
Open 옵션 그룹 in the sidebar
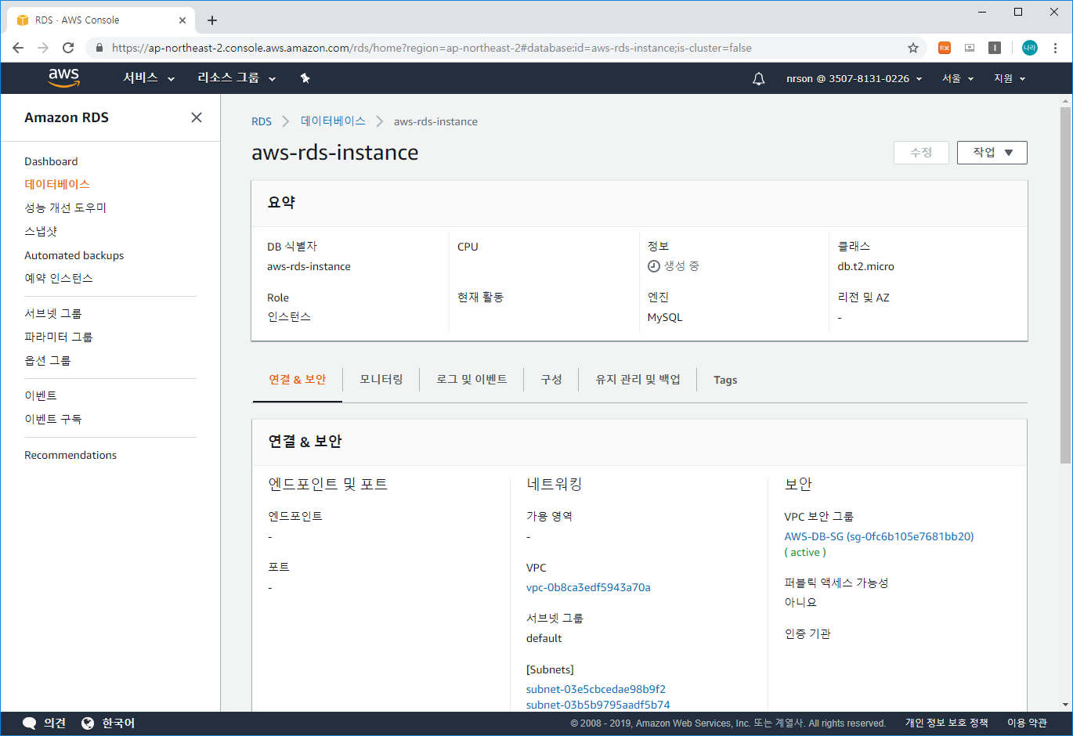[x=48, y=360]
